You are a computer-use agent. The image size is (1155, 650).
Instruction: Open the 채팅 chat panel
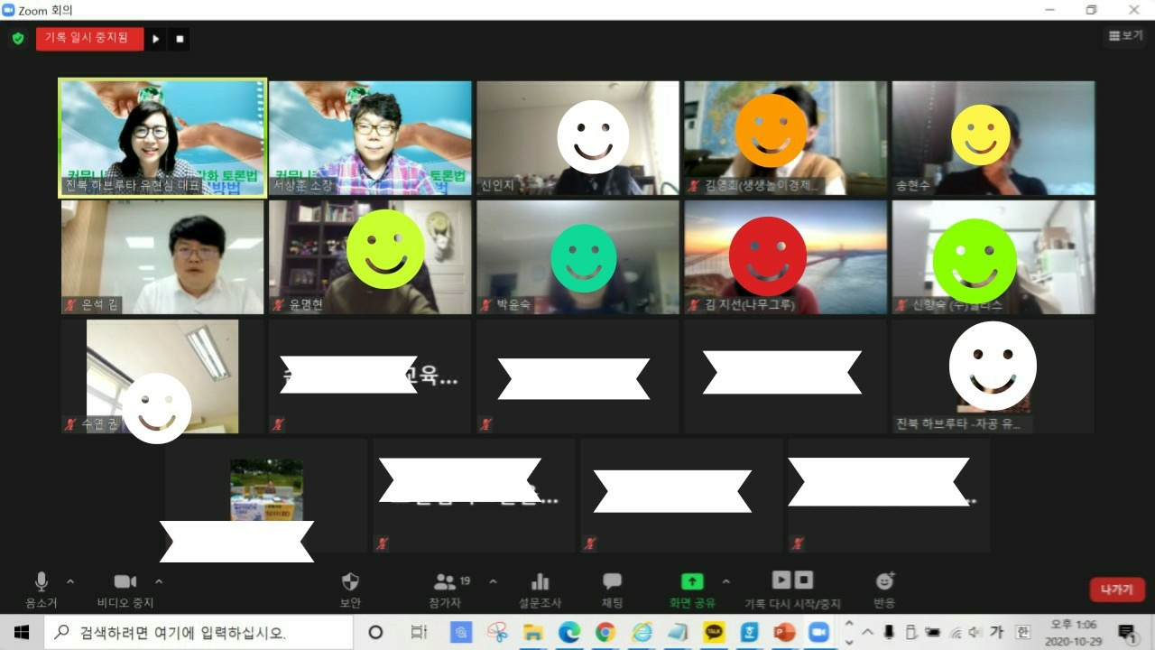click(613, 590)
